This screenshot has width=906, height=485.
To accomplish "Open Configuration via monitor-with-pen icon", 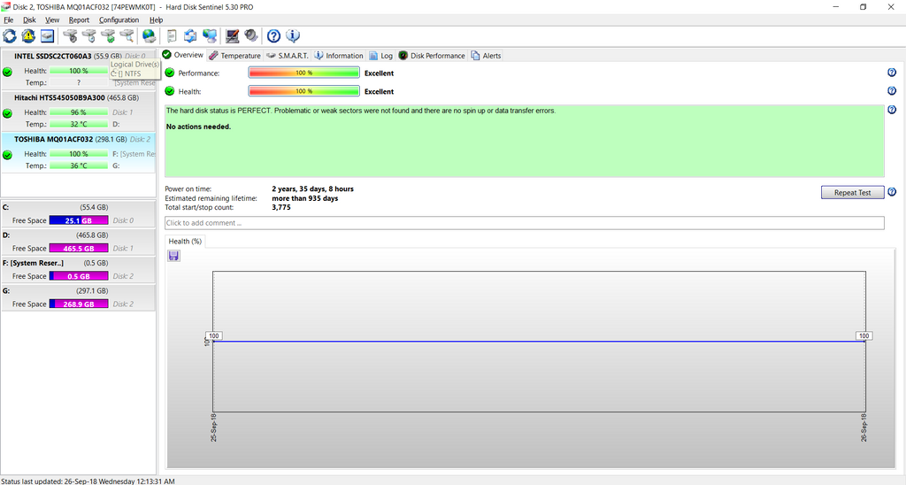I will 233,35.
